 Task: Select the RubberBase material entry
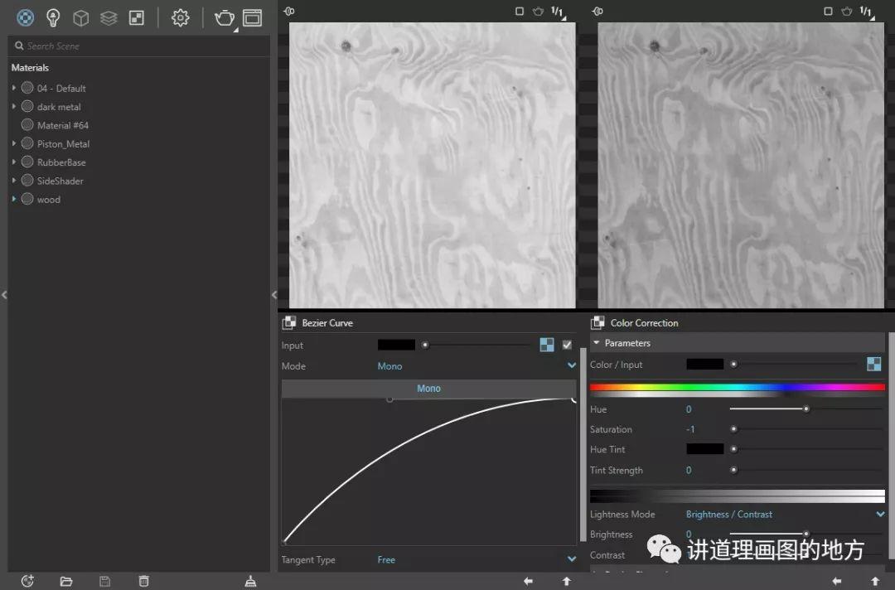click(61, 162)
